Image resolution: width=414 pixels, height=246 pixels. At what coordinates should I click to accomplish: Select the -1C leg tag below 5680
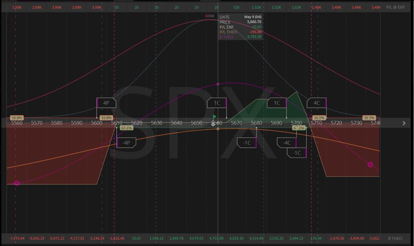tap(247, 143)
